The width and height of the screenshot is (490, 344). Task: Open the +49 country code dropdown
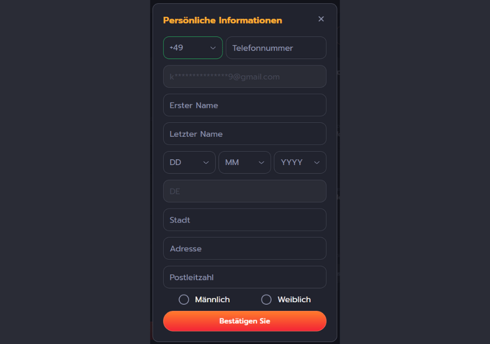tap(193, 48)
